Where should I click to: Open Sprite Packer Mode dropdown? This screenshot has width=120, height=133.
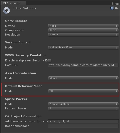pos(83,104)
